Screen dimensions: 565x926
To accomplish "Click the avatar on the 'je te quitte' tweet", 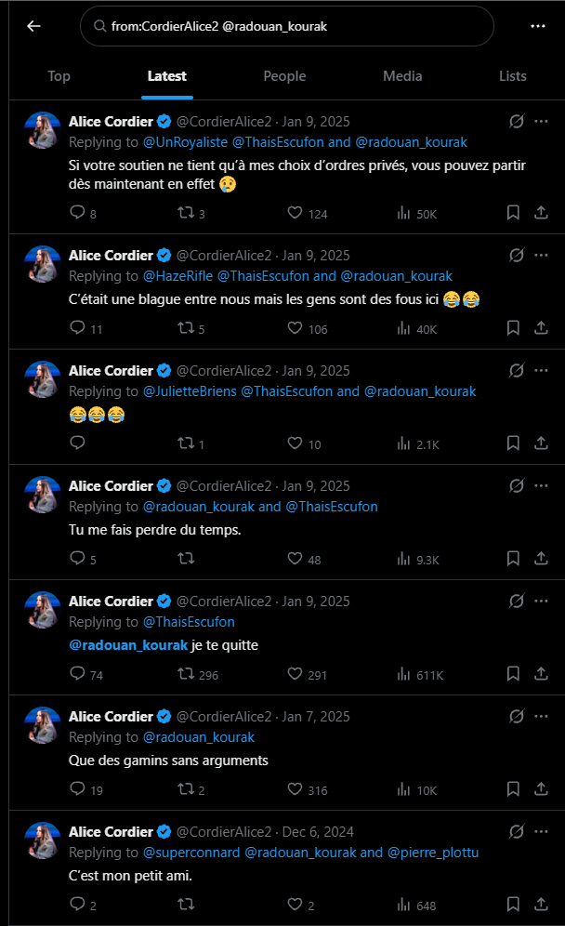I will (42, 610).
